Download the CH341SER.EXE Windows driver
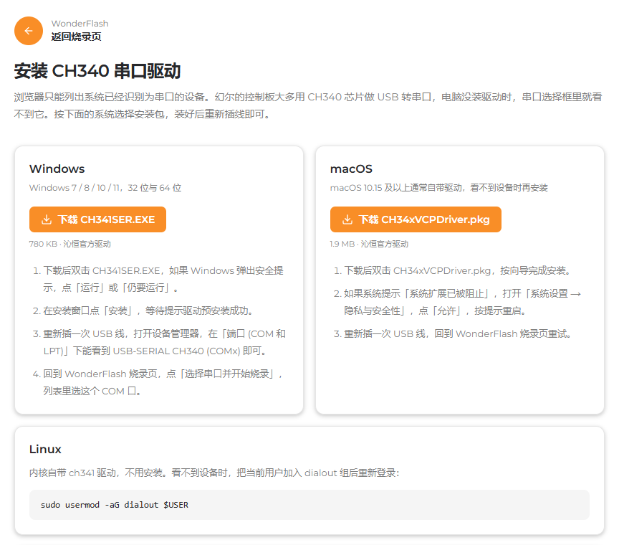The width and height of the screenshot is (619, 545). click(97, 219)
